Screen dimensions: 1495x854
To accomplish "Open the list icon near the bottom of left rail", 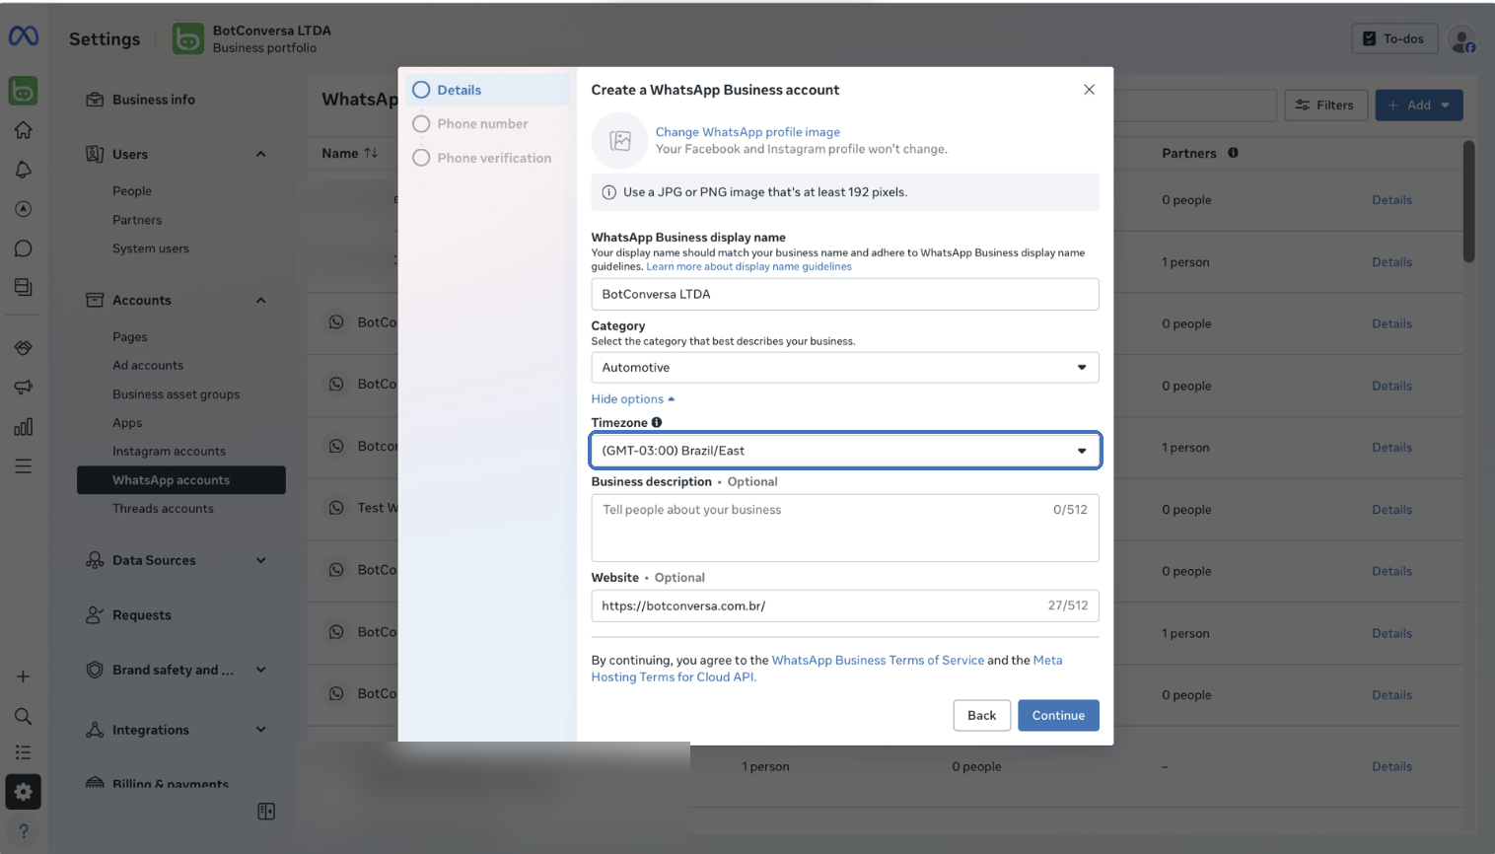I will point(23,752).
